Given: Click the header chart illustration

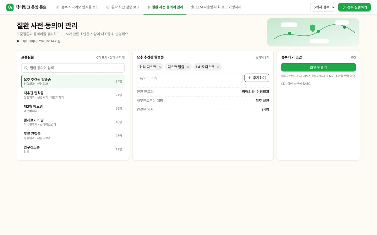Looking at the screenshot, I should click(313, 32).
